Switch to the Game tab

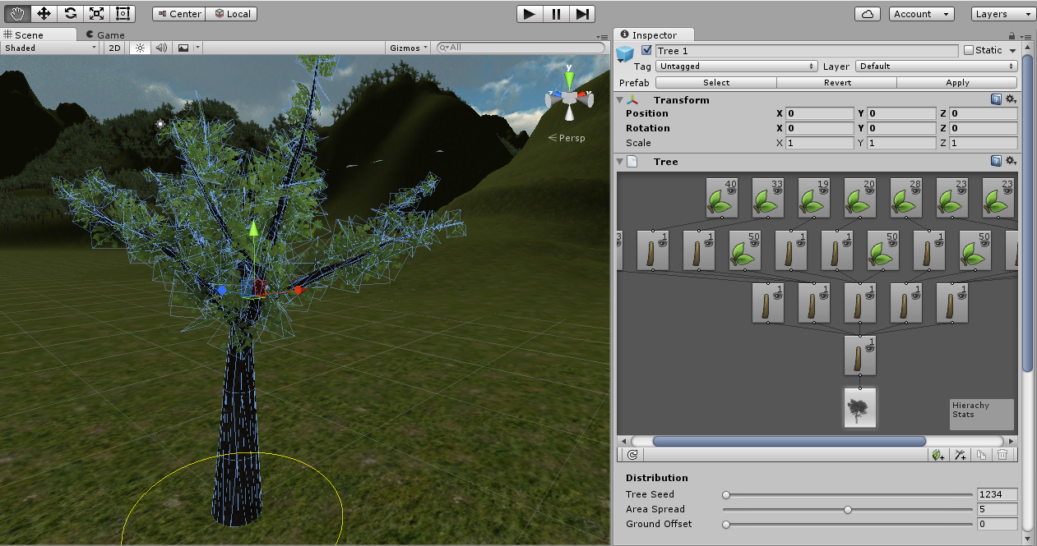click(104, 35)
